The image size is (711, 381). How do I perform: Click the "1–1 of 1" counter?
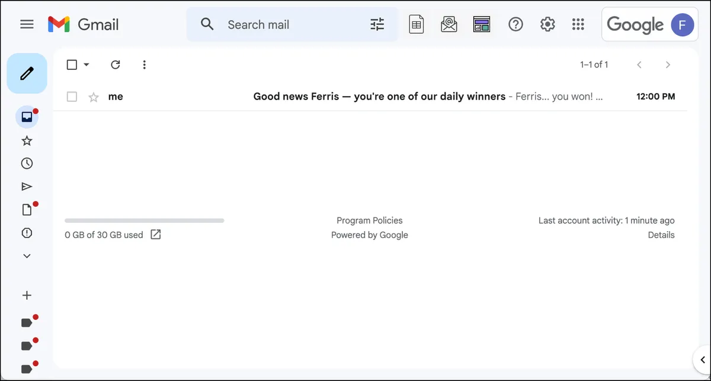point(594,65)
